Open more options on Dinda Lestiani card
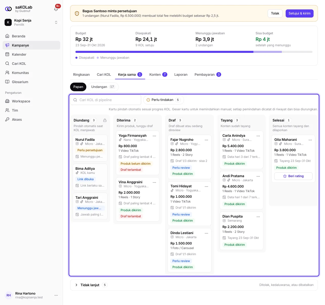 coord(206,233)
